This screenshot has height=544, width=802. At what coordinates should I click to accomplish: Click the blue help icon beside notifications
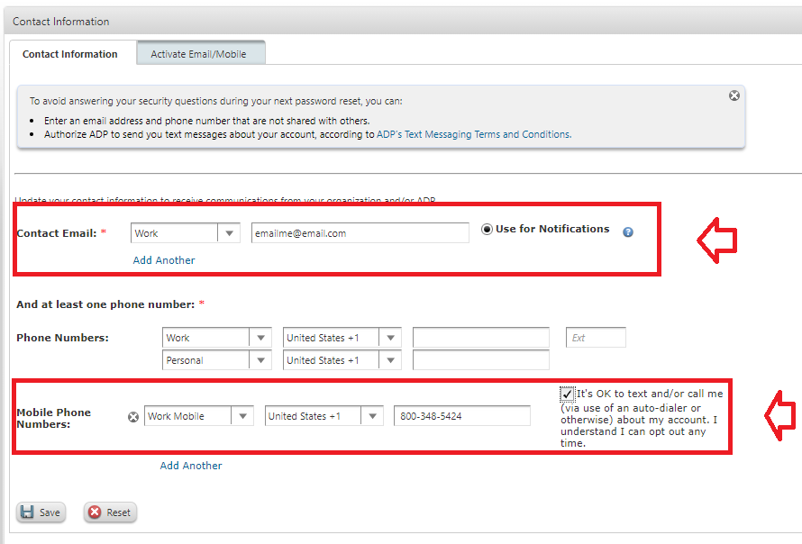pos(628,232)
